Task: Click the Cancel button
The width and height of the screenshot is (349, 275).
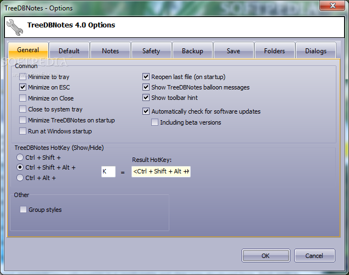Action: pyautogui.click(x=314, y=256)
